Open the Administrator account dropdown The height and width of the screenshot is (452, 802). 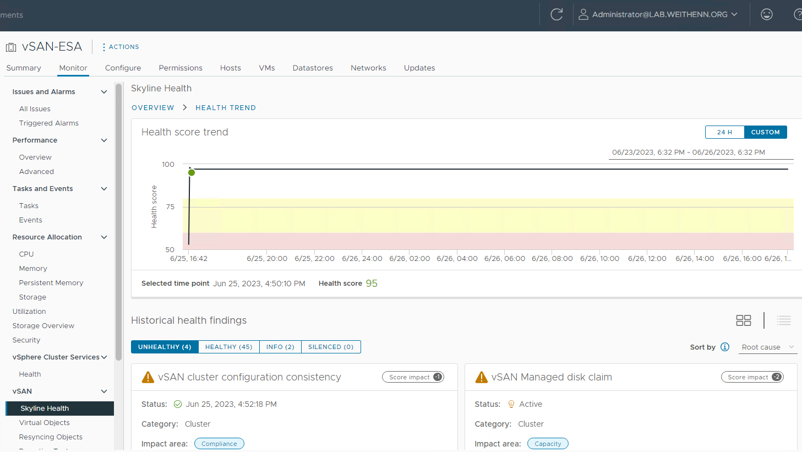point(664,14)
